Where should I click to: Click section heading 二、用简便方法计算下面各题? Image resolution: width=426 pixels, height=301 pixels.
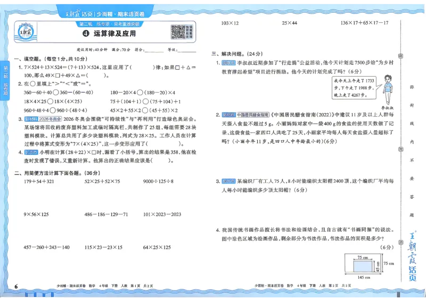(57, 173)
